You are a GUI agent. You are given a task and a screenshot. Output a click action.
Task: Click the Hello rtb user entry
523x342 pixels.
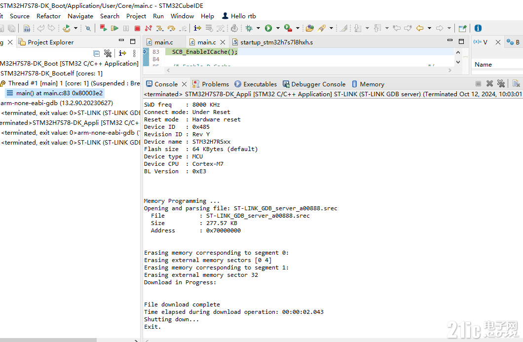point(239,16)
